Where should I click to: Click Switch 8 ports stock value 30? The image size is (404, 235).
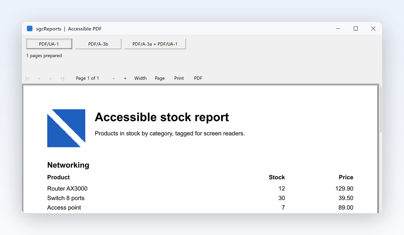point(281,198)
